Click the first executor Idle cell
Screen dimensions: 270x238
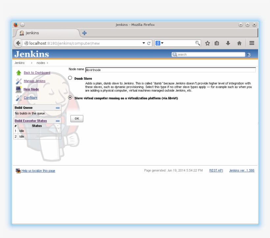pos(37,131)
